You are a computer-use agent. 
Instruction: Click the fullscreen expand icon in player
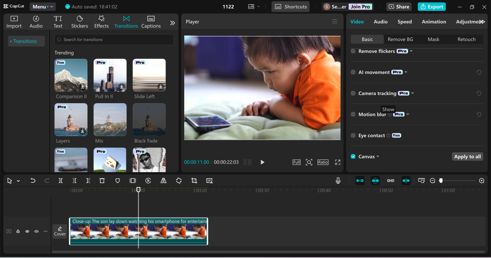(338, 162)
